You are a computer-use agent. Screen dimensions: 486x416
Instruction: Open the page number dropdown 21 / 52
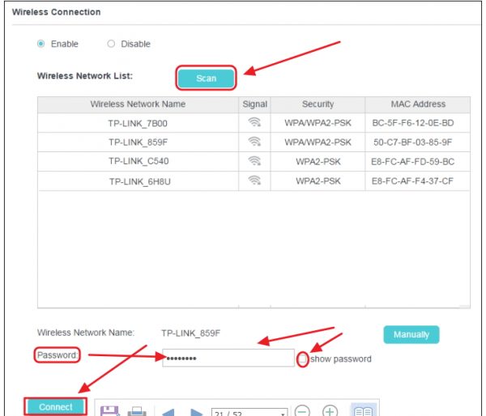(249, 412)
